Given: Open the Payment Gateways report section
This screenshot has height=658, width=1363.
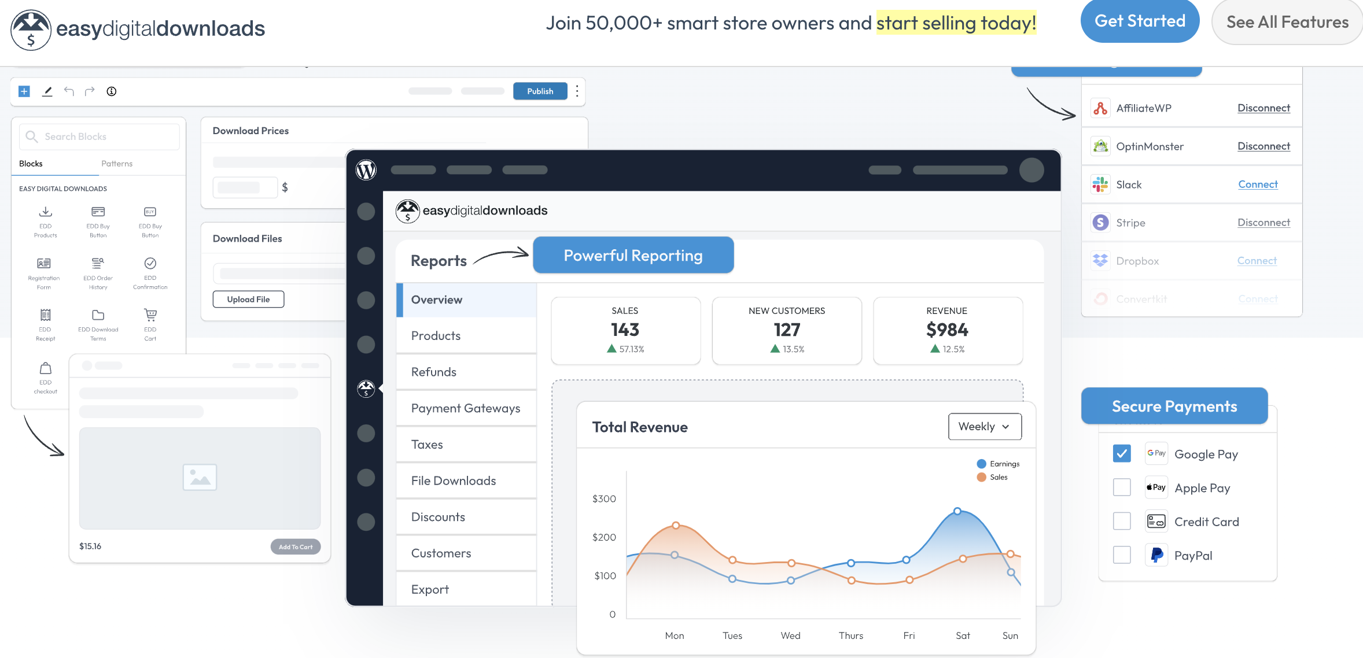Looking at the screenshot, I should click(x=466, y=408).
